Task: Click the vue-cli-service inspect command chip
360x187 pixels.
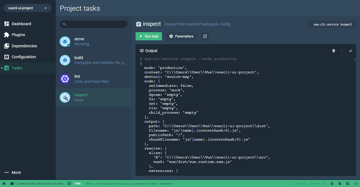Action: (x=333, y=24)
